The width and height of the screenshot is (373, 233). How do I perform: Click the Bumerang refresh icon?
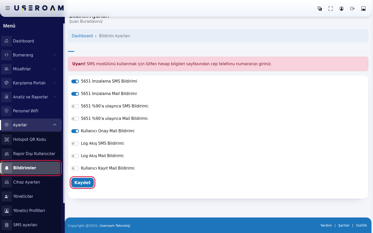tap(6, 55)
